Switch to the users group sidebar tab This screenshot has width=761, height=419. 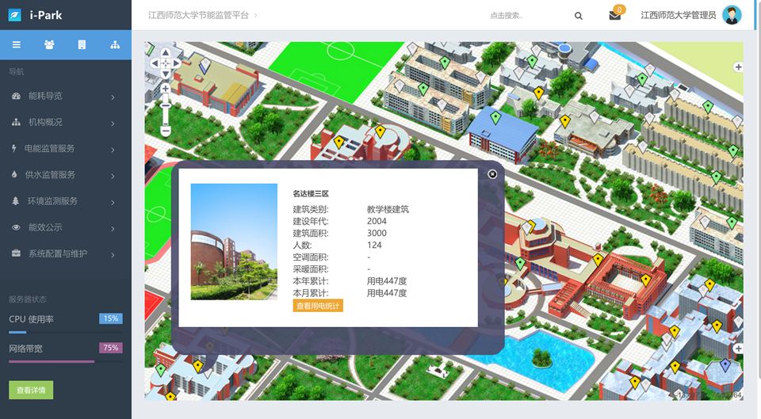49,45
